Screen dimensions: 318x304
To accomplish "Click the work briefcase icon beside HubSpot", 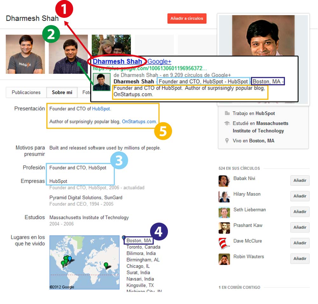I will pos(227,113).
